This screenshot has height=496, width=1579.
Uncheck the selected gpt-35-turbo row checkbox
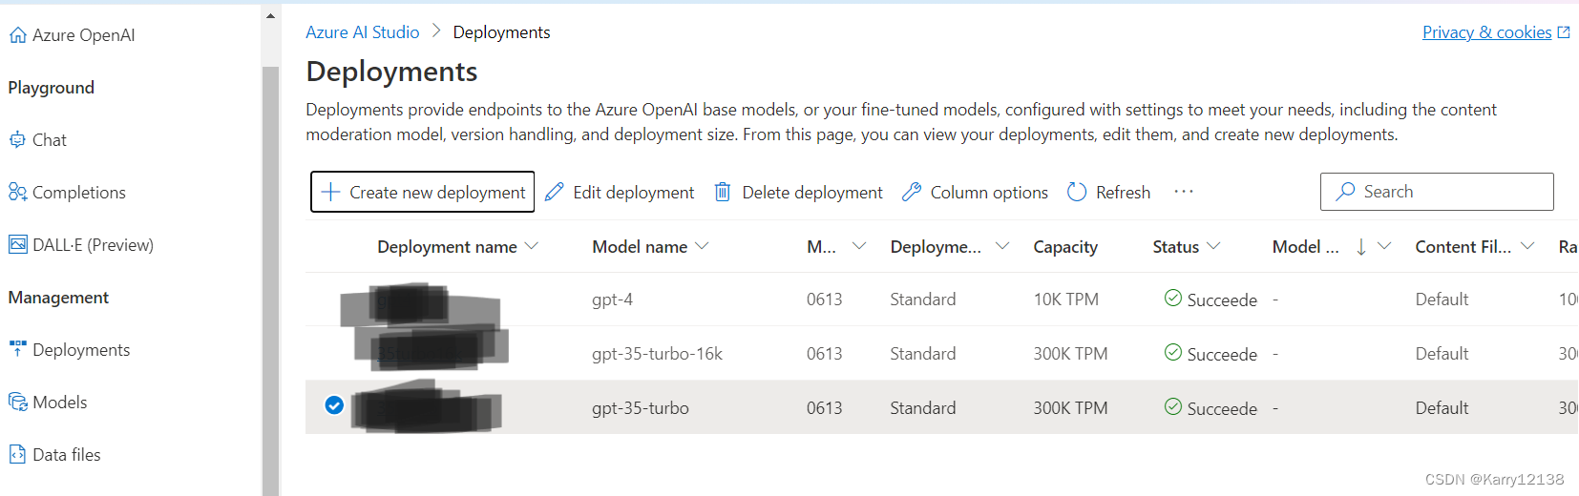[334, 405]
